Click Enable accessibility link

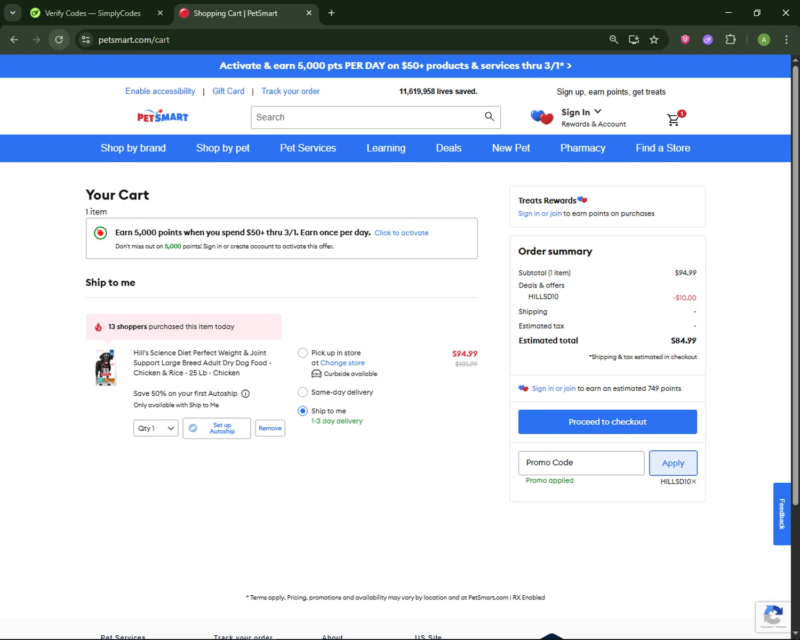pos(160,91)
